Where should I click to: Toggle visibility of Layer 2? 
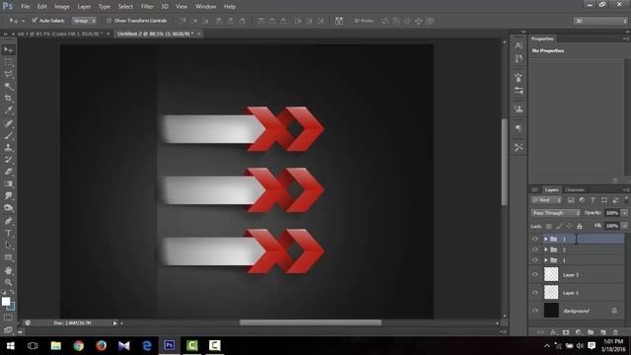pyautogui.click(x=534, y=274)
